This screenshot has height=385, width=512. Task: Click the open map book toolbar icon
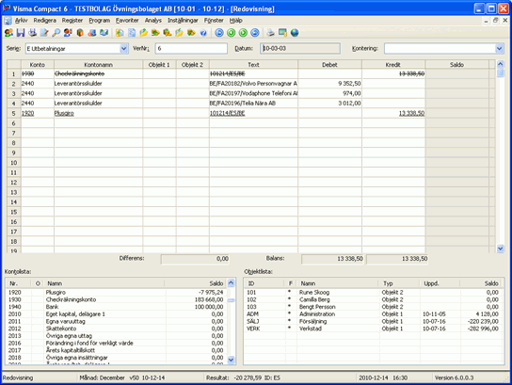point(104,33)
